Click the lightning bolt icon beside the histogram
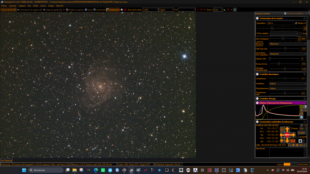The image size is (310, 174). [x=301, y=110]
